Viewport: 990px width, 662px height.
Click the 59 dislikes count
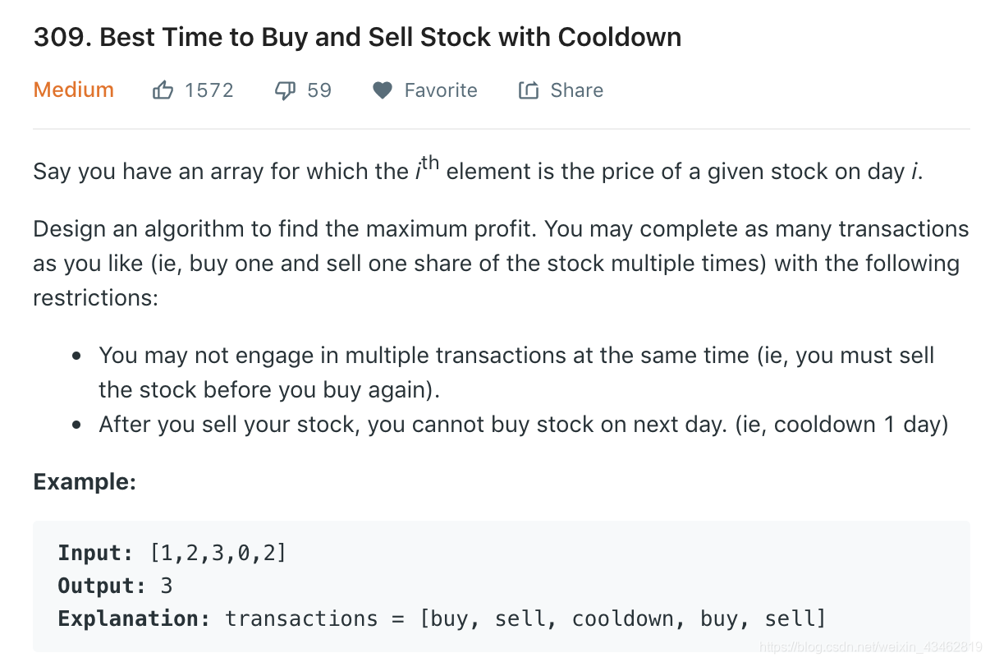tap(319, 90)
